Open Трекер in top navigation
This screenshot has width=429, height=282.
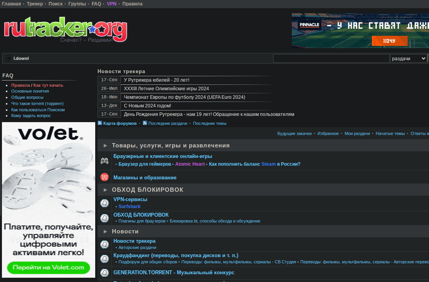[35, 4]
